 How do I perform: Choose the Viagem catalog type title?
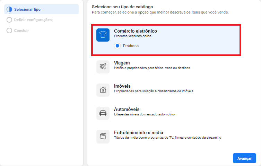122,63
